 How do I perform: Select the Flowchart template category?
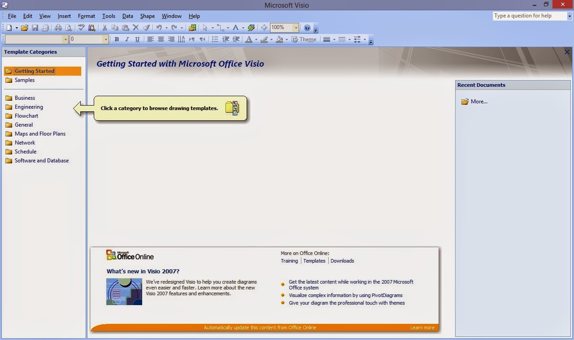coord(26,116)
